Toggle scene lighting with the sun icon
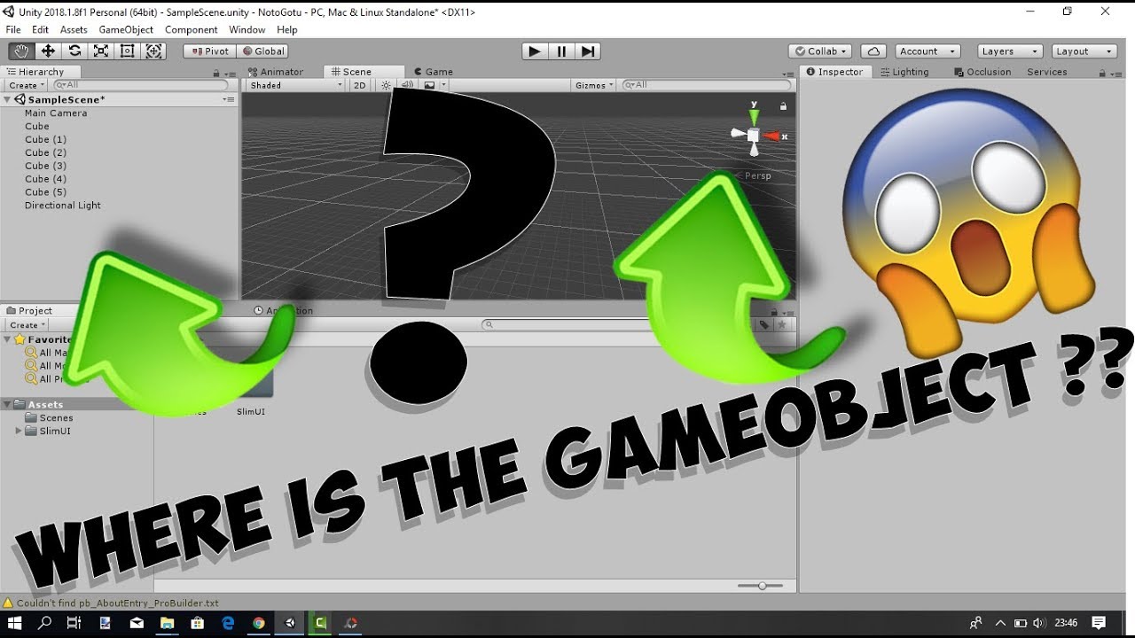Screen dimensions: 1135x638 point(386,85)
